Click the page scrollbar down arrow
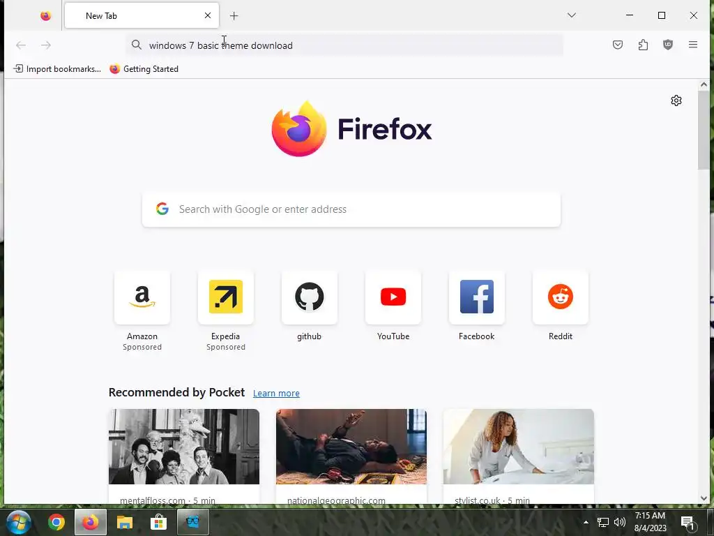The height and width of the screenshot is (536, 714). point(704,498)
